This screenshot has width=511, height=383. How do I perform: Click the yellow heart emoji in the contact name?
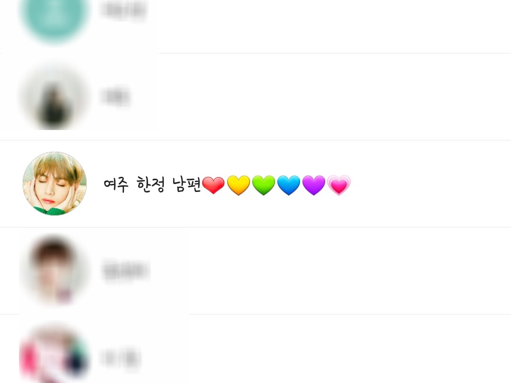[238, 185]
